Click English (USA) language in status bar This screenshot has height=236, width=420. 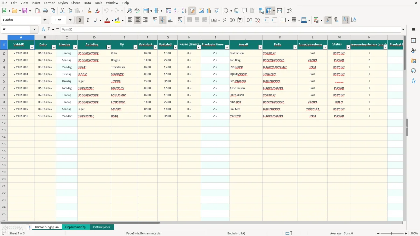point(236,233)
